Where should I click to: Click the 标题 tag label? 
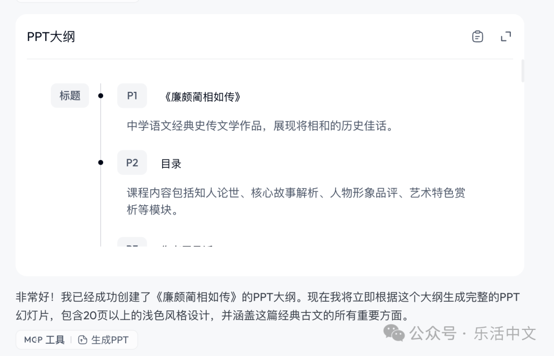(x=70, y=96)
